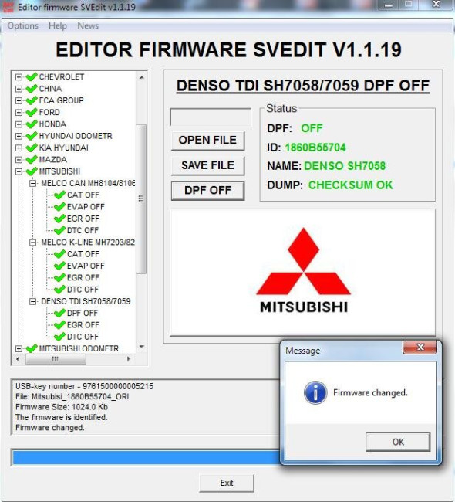Open the Help menu
Viewport: 455px width, 502px height.
coord(58,25)
